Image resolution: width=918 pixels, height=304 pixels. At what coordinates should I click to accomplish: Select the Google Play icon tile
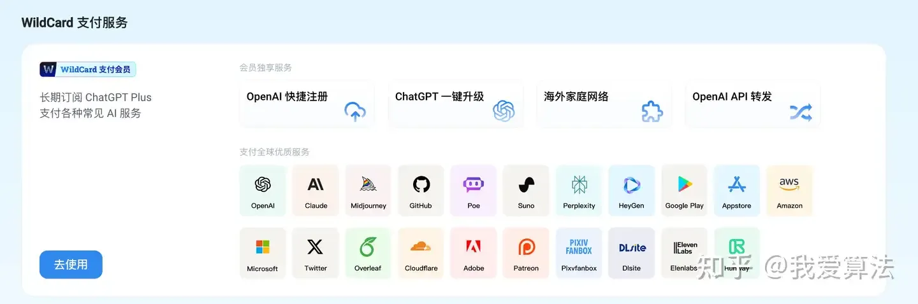[x=684, y=191]
